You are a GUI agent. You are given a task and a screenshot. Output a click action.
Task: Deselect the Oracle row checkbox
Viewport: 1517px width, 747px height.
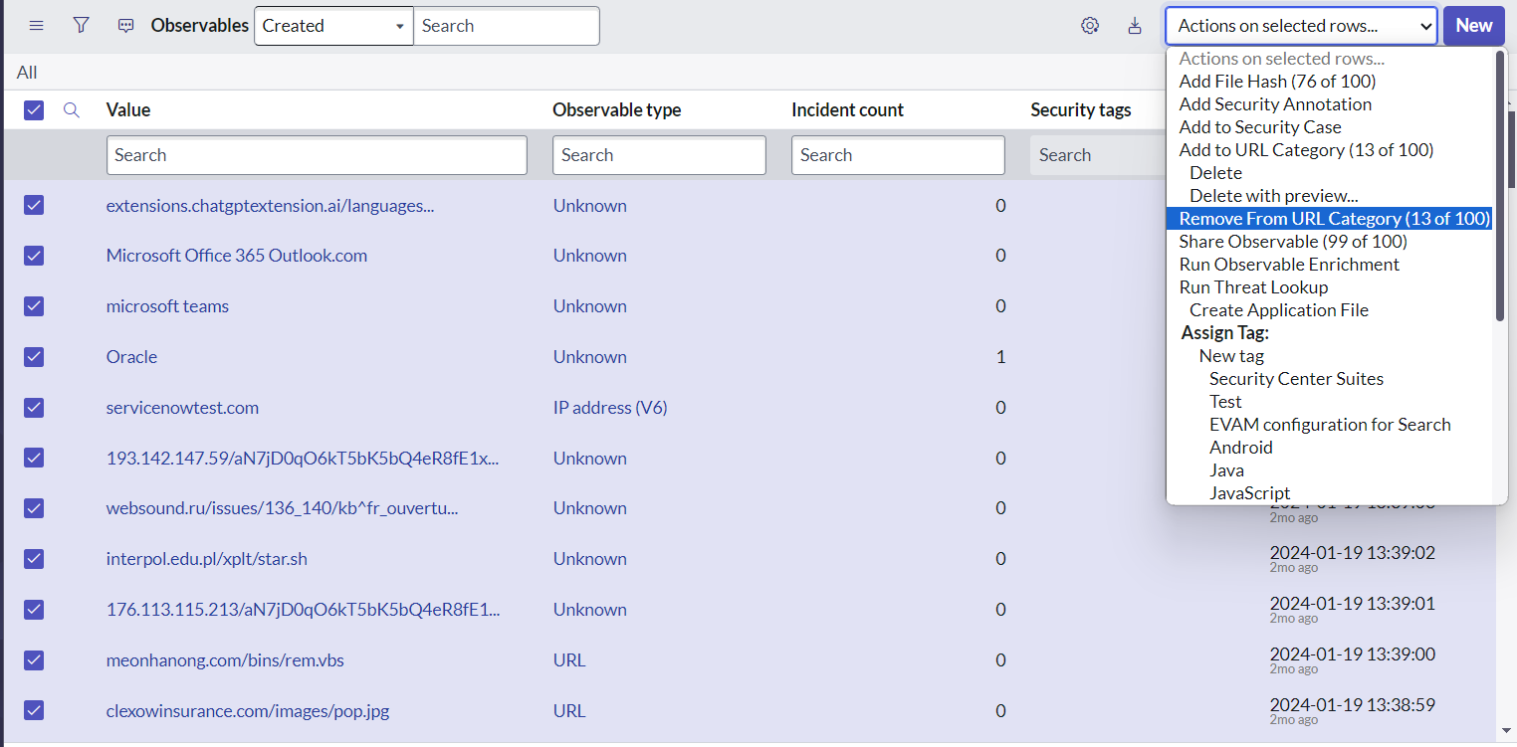(x=34, y=357)
